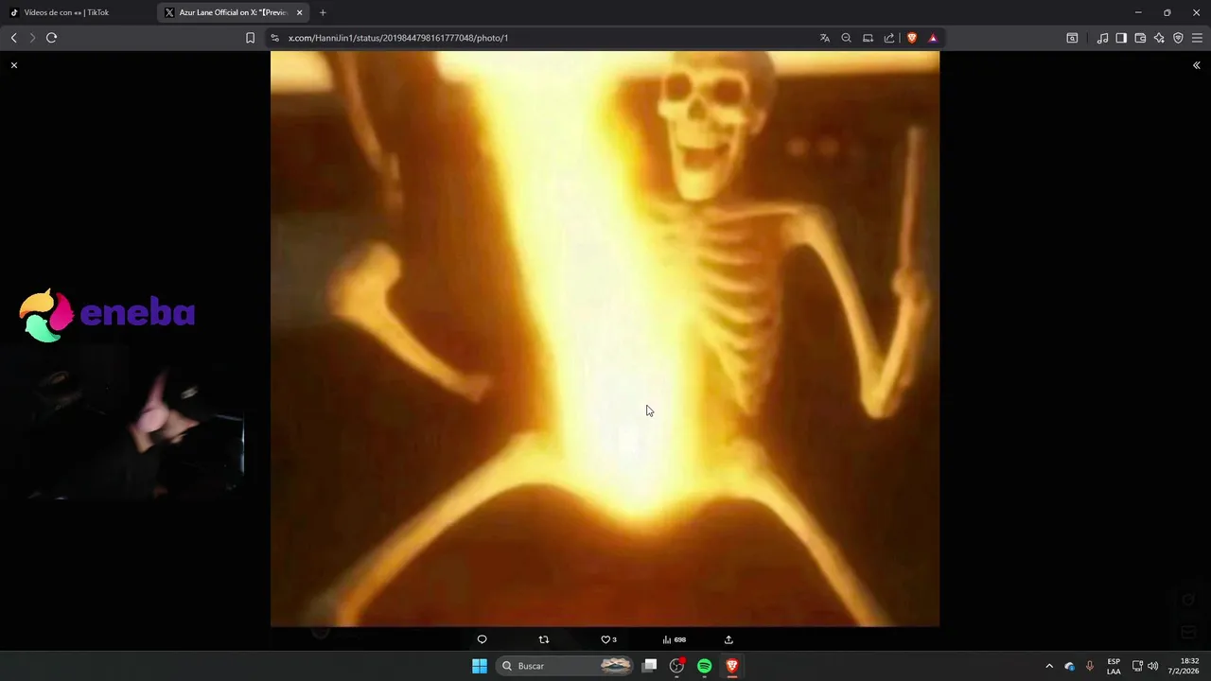Open Task View from the taskbar
1211x681 pixels.
649,666
